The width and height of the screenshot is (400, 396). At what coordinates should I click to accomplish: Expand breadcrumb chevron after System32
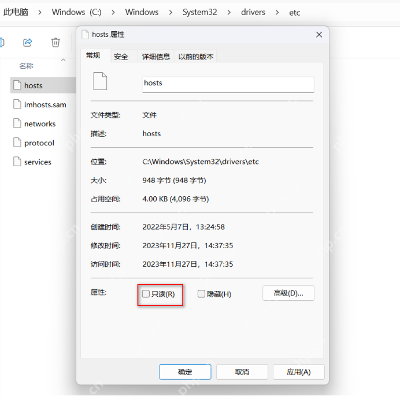(229, 12)
